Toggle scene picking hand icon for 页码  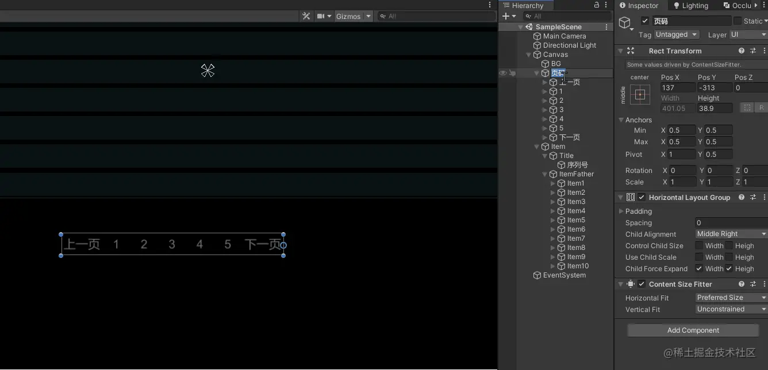coord(512,73)
